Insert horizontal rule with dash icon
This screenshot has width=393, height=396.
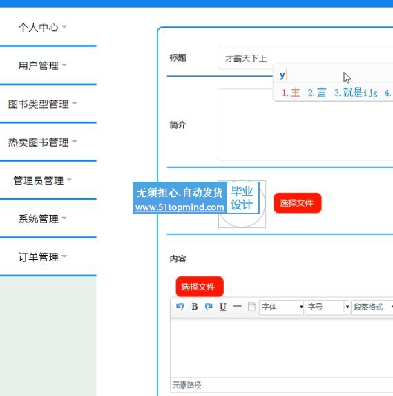(x=238, y=307)
